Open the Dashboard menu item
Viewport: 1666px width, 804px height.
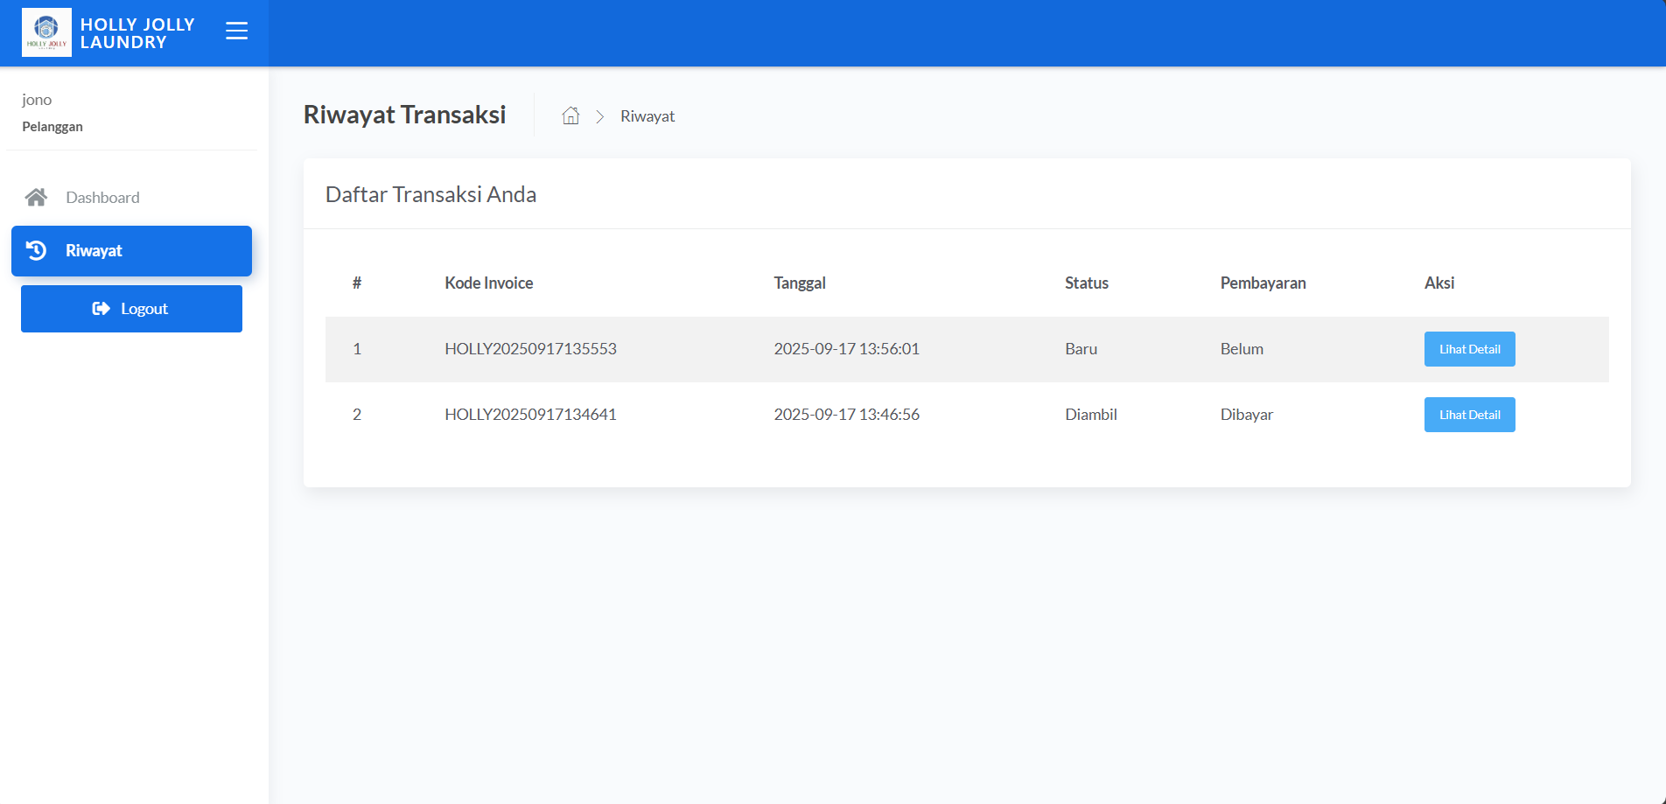pos(102,198)
